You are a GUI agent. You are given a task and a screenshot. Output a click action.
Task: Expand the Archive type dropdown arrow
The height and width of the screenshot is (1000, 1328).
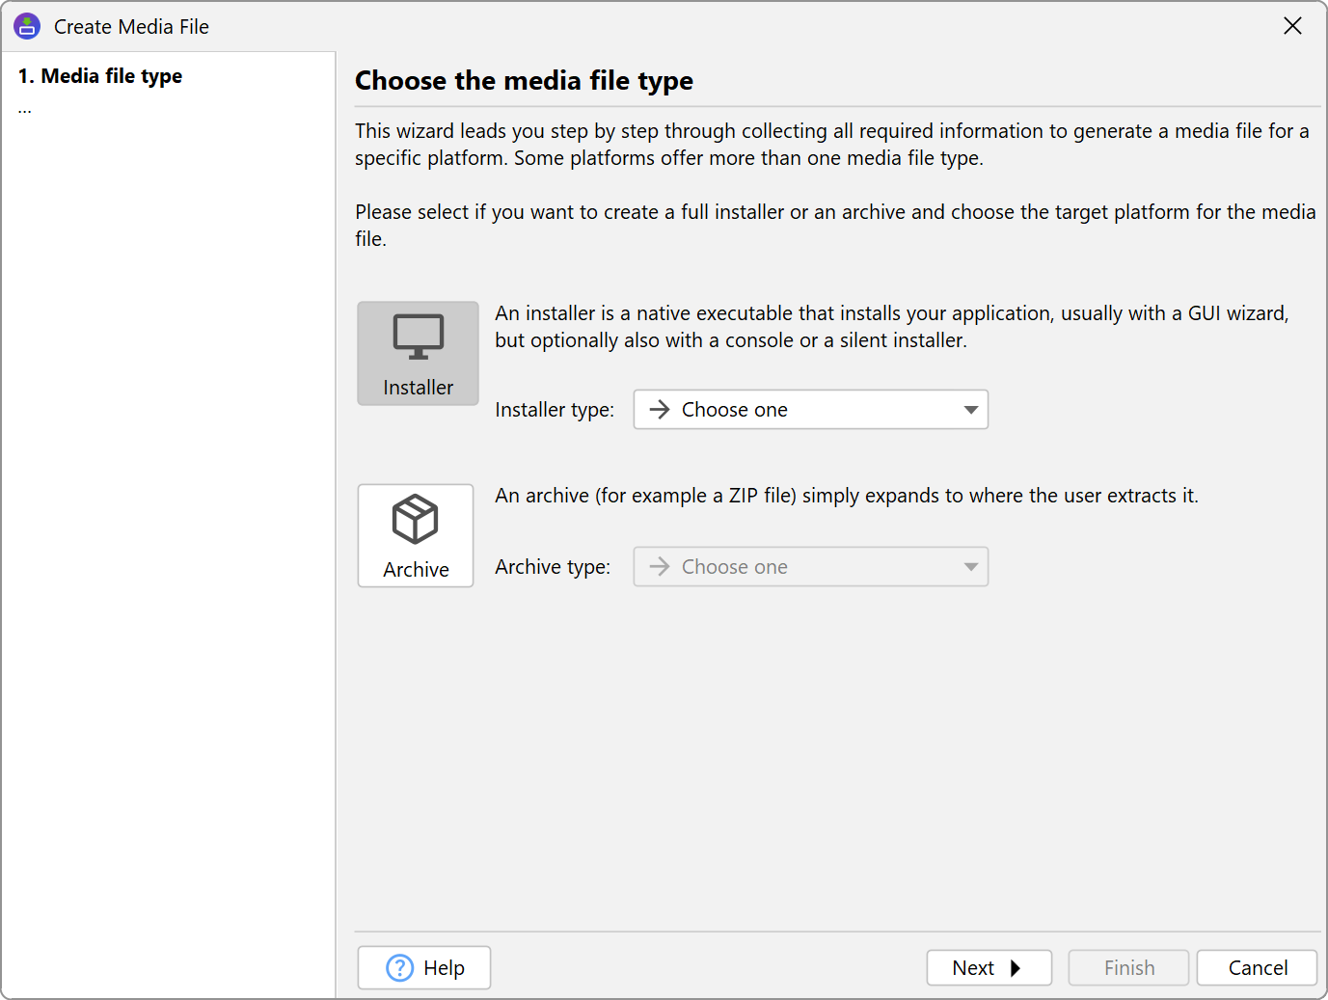(970, 567)
